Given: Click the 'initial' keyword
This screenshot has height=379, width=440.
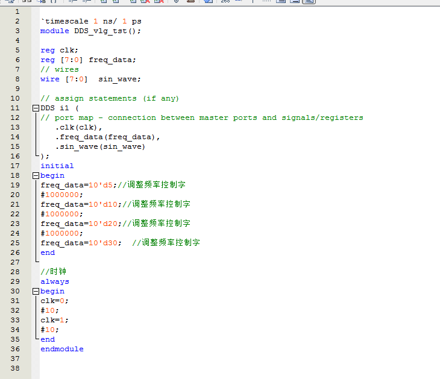Looking at the screenshot, I should 57,166.
